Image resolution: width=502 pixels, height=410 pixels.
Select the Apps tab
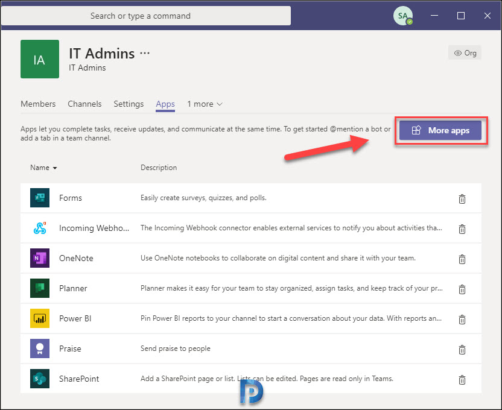(165, 104)
